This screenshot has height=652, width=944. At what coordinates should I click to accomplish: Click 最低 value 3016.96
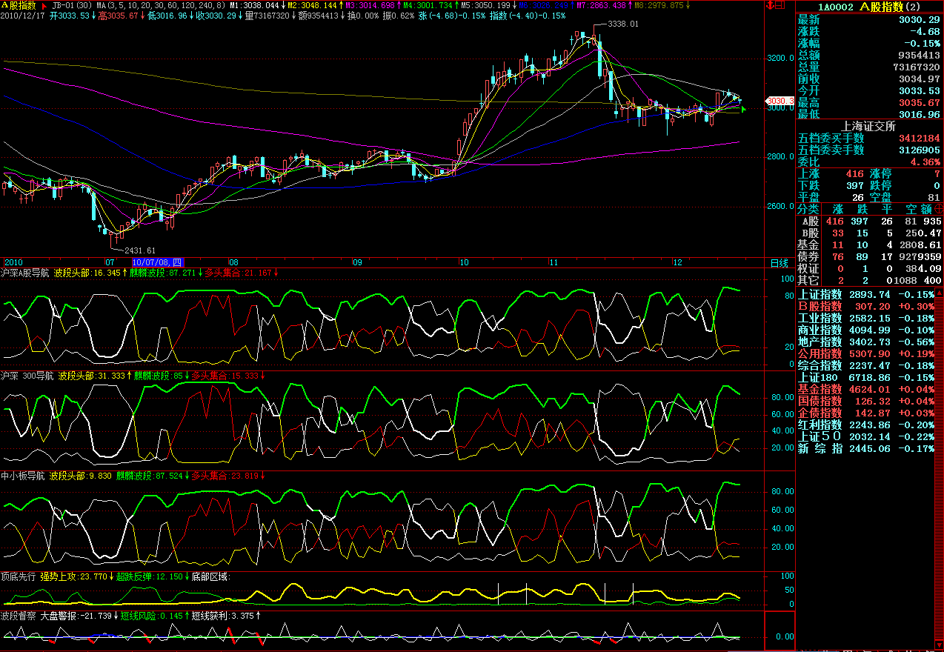pyautogui.click(x=920, y=115)
